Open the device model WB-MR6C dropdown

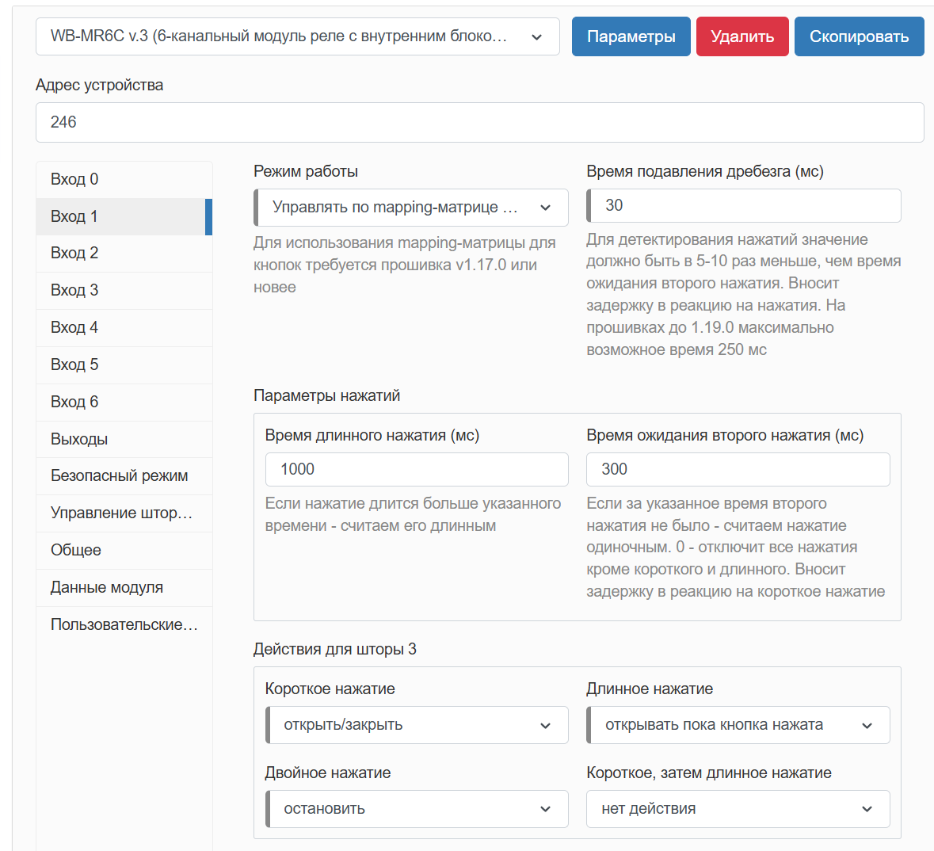(x=297, y=36)
